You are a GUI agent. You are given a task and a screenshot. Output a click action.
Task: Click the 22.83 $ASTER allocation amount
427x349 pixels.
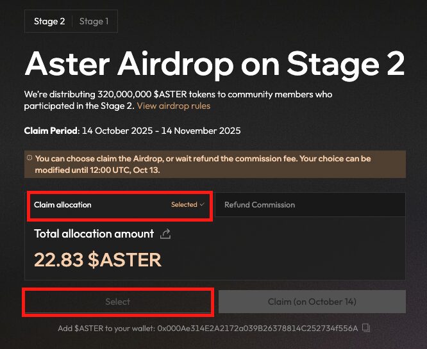coord(97,259)
